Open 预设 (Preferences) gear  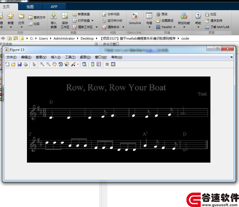point(162,14)
